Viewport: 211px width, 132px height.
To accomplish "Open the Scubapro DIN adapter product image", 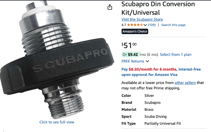I will tap(56, 60).
